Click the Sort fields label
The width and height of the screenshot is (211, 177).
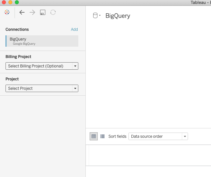[117, 136]
